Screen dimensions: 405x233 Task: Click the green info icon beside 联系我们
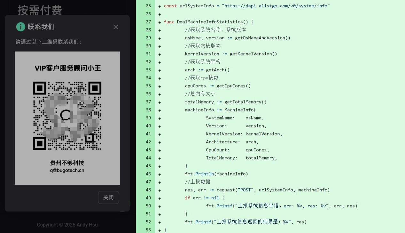pos(21,27)
